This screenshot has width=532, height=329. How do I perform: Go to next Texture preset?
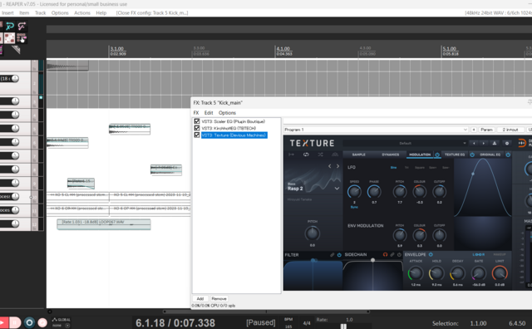coord(484,143)
